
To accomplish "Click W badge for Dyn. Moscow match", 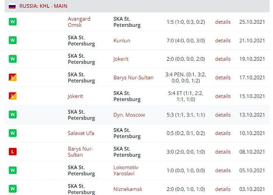I will coord(13,114).
